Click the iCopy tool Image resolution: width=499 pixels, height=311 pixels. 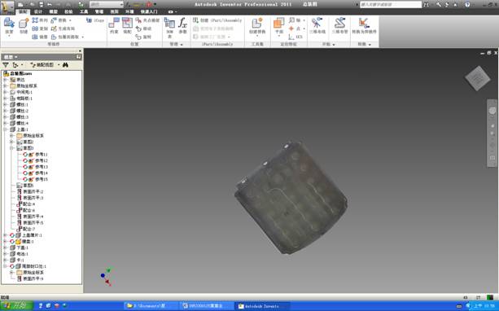tap(95, 20)
